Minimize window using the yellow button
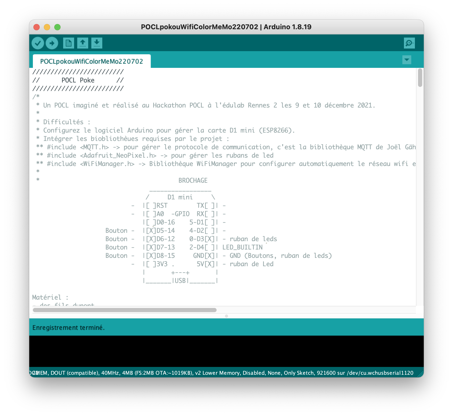 pyautogui.click(x=47, y=27)
